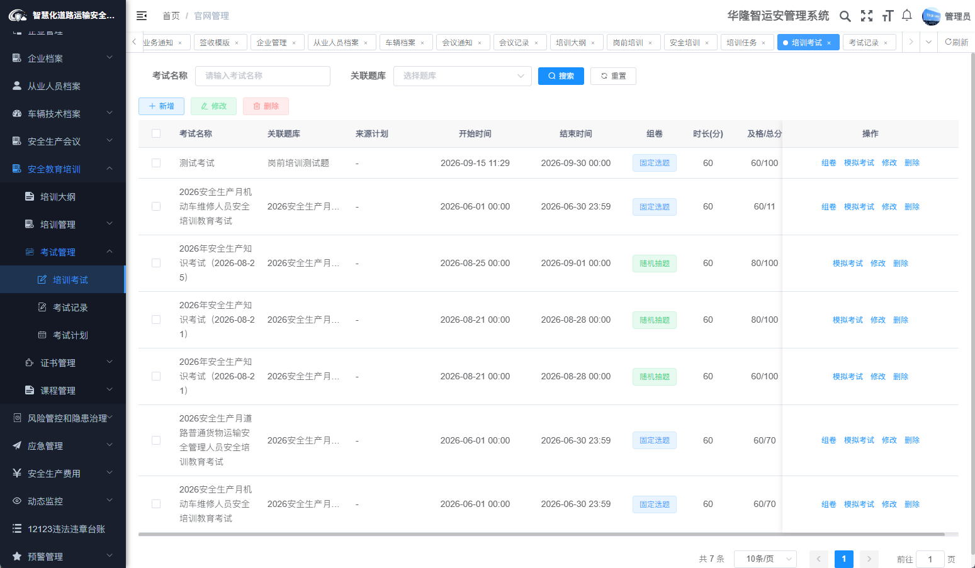Check the last row's checkbox

pos(156,504)
